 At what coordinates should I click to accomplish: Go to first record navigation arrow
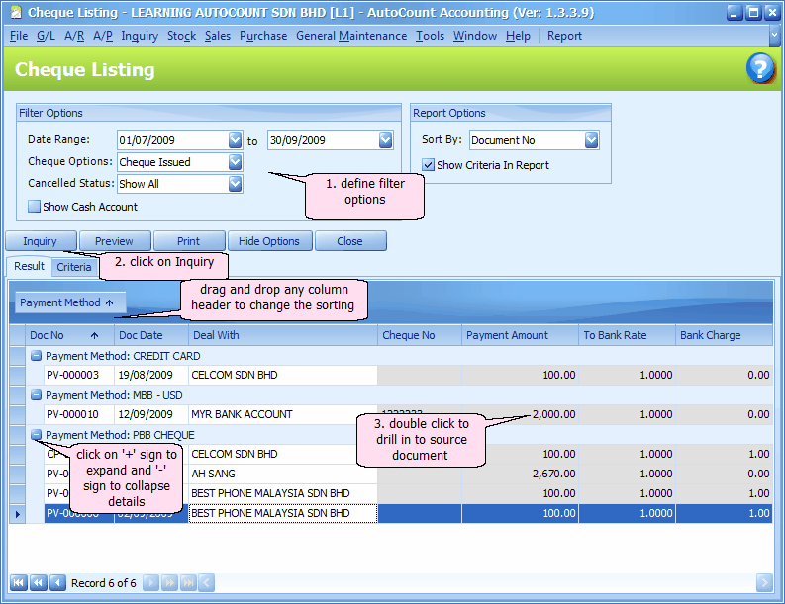(x=18, y=583)
